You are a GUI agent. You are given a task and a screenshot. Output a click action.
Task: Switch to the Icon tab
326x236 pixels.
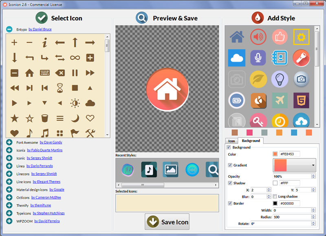231,141
